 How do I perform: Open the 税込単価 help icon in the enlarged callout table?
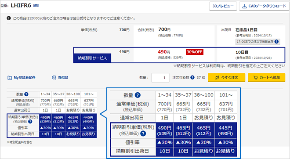click(143, 134)
